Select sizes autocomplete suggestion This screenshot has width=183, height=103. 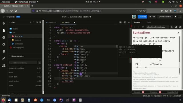96,46
